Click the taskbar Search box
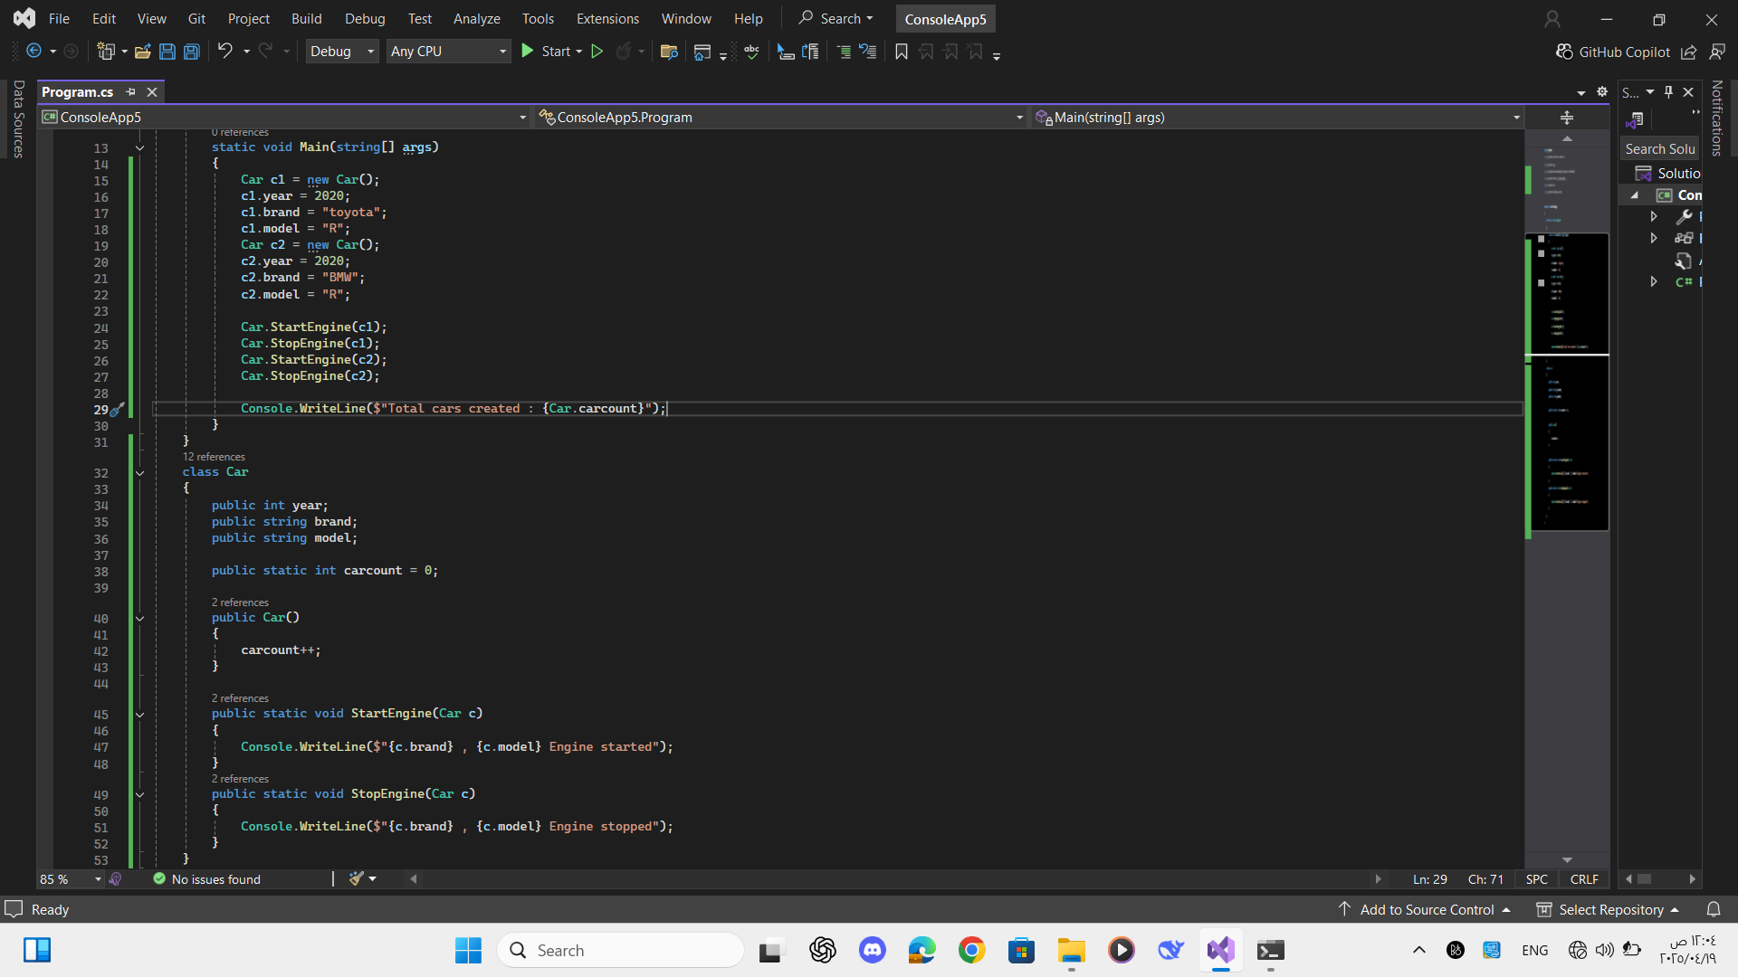Viewport: 1738px width, 977px height. [x=620, y=950]
